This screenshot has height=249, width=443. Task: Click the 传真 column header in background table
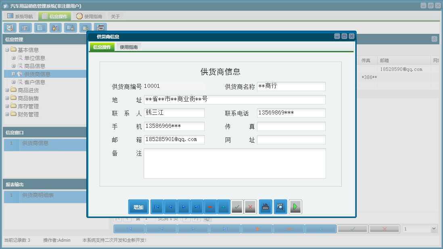[x=368, y=60]
